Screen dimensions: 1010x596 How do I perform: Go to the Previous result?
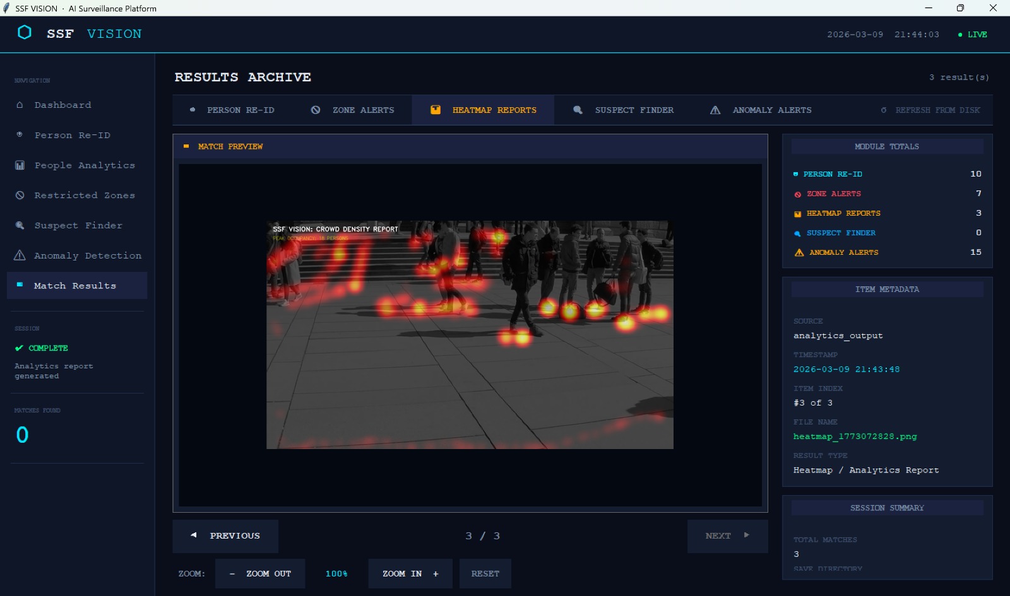[x=225, y=536]
